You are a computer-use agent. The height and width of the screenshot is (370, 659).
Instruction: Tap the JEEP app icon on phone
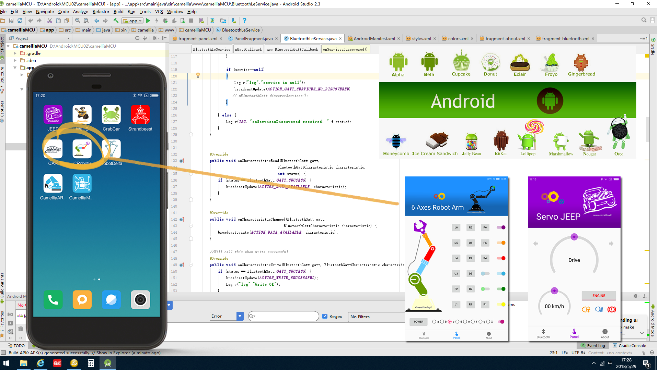(x=53, y=114)
